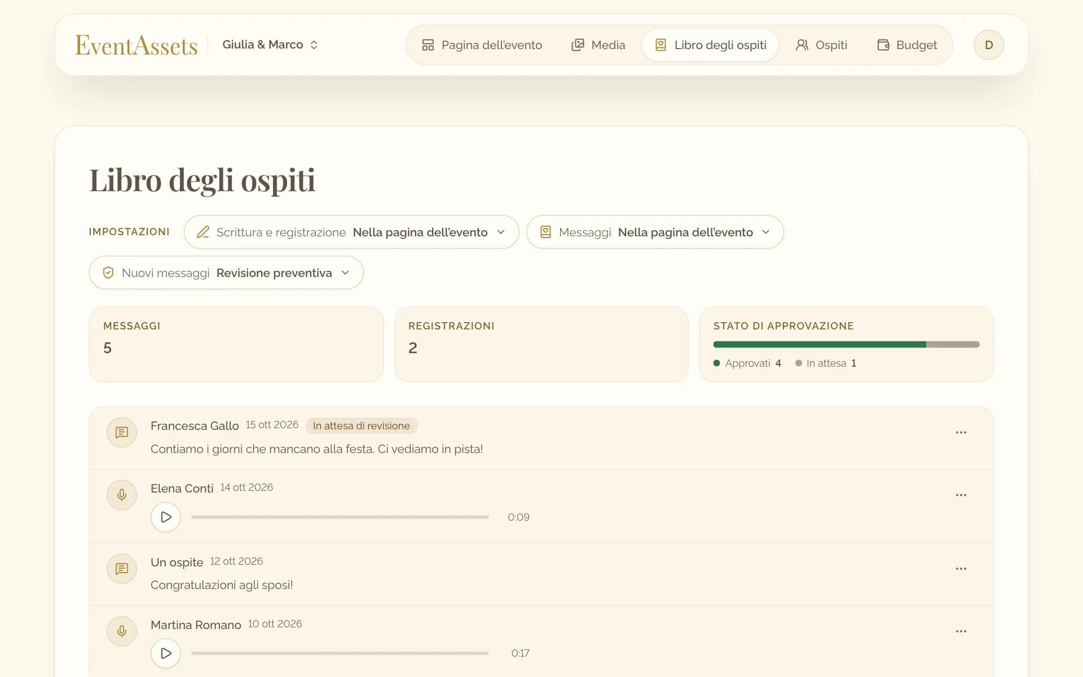Click the 0:09 duration label
Image resolution: width=1083 pixels, height=677 pixels.
518,517
